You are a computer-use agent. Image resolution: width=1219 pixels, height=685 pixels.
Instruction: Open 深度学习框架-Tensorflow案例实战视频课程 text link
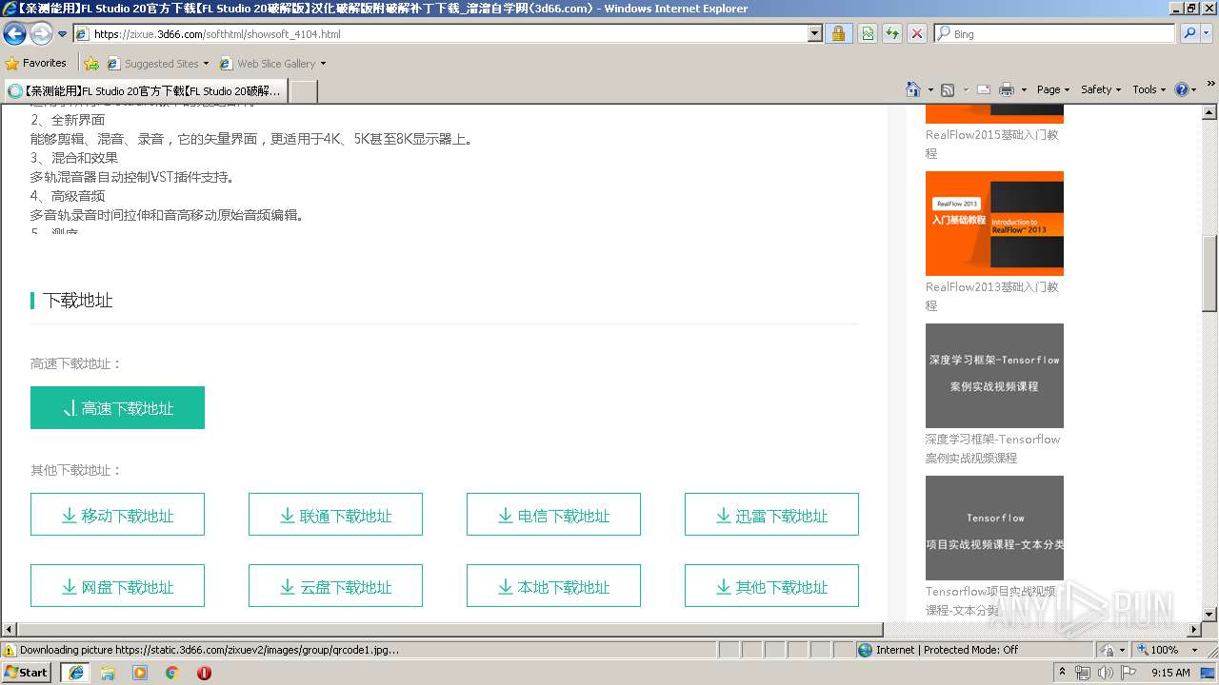coord(993,448)
